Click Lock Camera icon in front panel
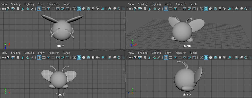 click(8, 57)
